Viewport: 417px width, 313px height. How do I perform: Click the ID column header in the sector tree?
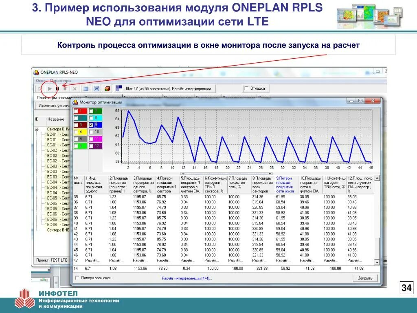coord(40,119)
